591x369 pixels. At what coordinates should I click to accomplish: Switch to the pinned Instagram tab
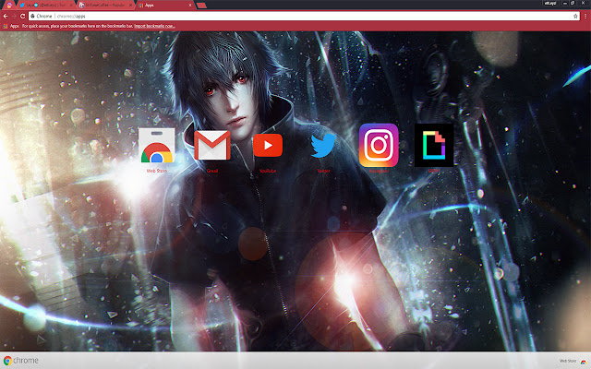pyautogui.click(x=9, y=5)
